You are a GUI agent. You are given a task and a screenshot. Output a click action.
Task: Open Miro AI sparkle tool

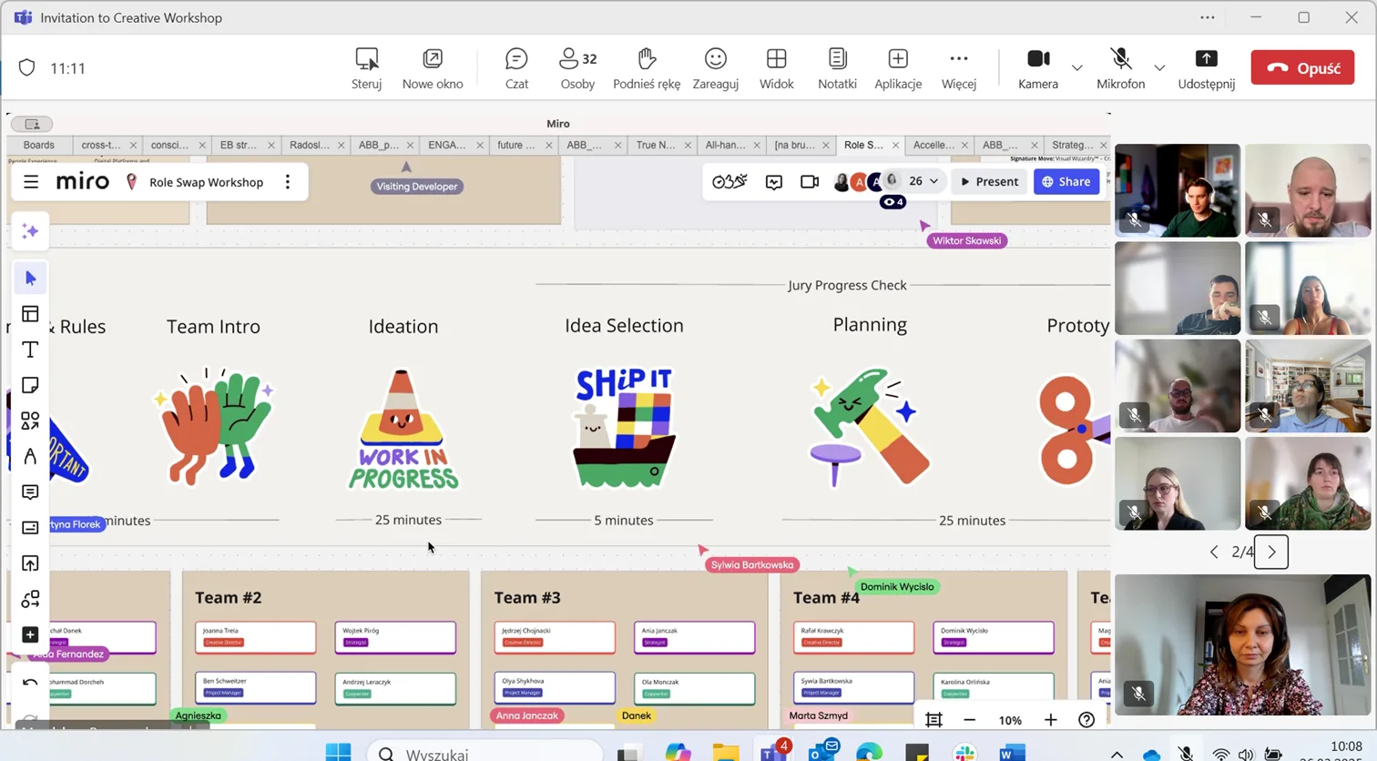30,231
